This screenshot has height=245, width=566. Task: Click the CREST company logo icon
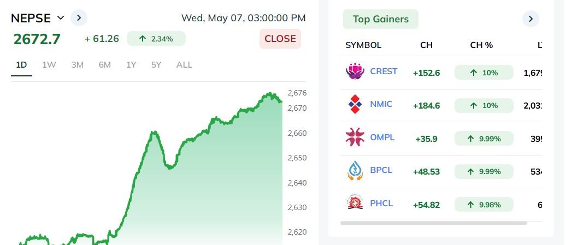(x=355, y=71)
